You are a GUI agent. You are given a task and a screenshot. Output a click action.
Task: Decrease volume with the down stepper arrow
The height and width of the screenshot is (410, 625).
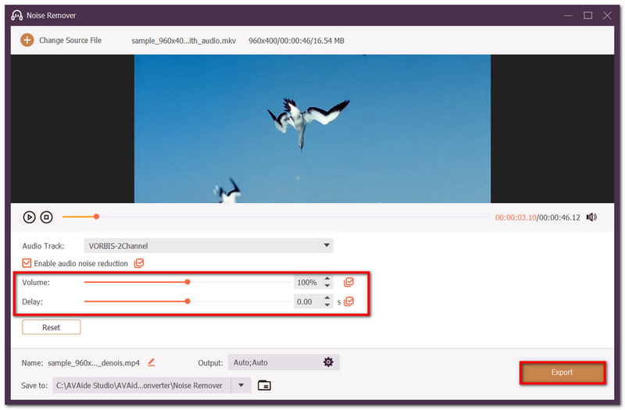click(x=327, y=286)
